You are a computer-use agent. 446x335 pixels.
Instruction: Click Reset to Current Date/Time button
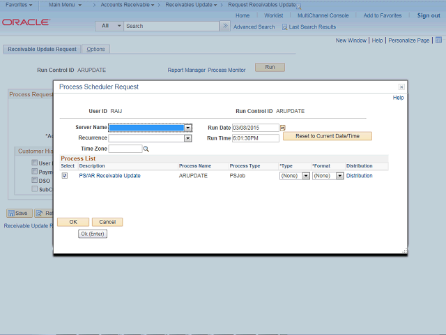point(328,136)
